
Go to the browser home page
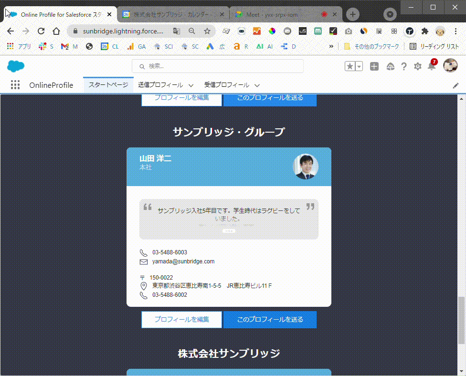[x=56, y=31]
